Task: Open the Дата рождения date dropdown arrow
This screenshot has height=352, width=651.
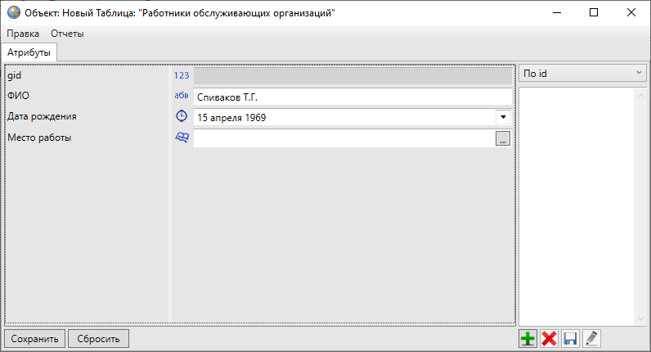Action: (x=502, y=117)
